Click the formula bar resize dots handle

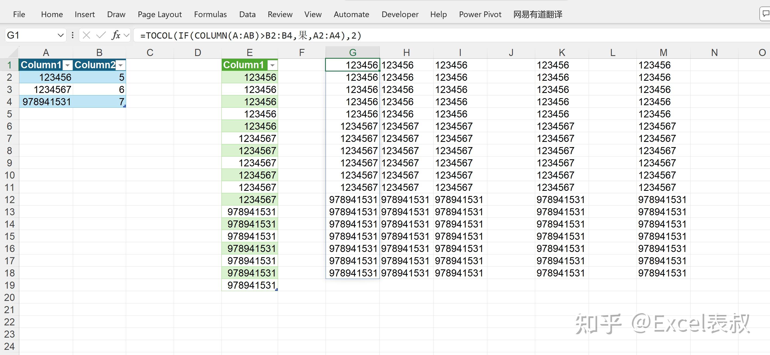(x=73, y=36)
